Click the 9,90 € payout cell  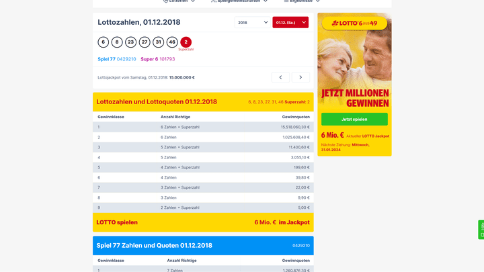point(304,197)
